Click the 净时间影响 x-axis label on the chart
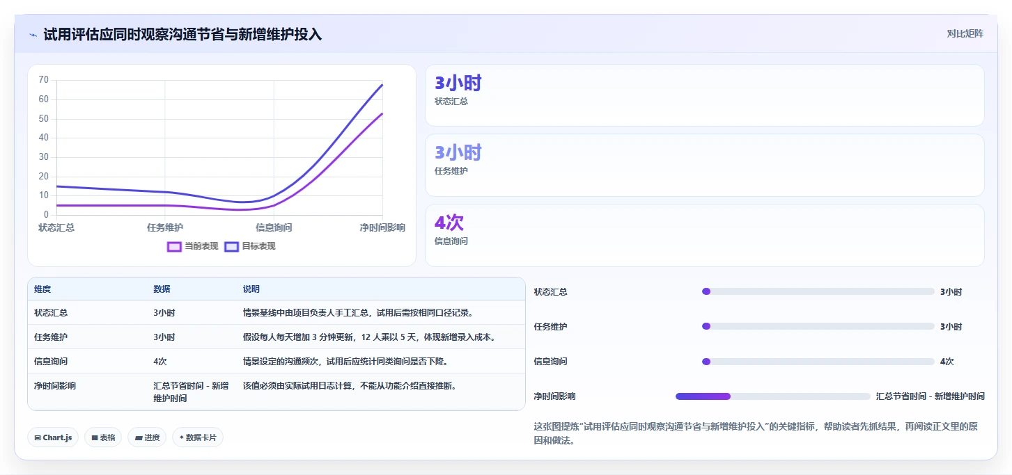 pos(382,227)
